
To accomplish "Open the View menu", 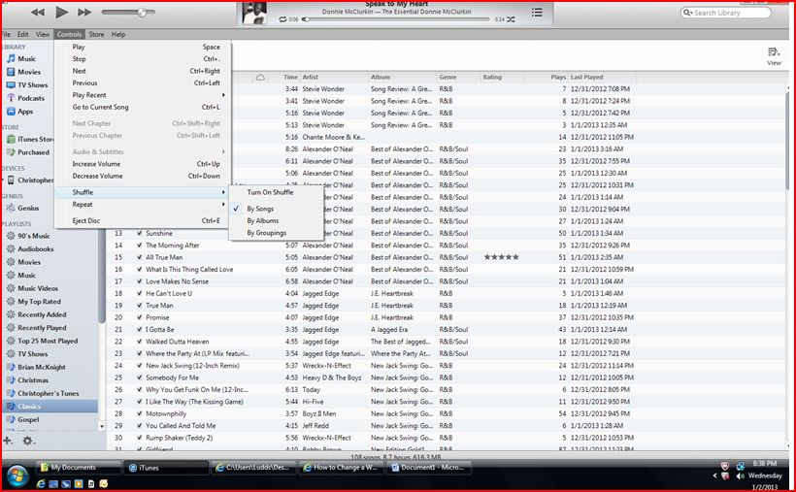I will click(43, 34).
